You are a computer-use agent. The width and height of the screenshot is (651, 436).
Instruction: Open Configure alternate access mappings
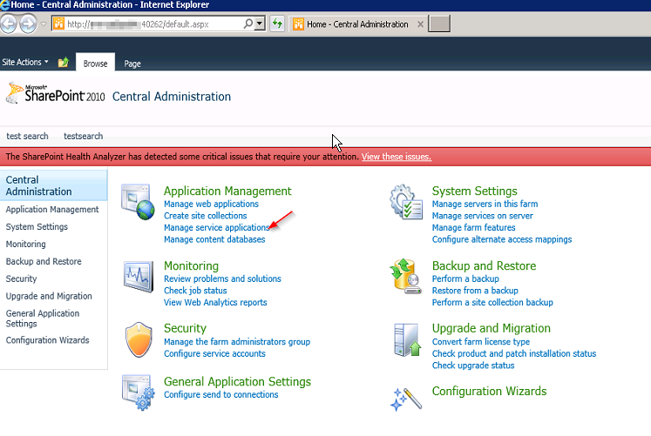[502, 239]
